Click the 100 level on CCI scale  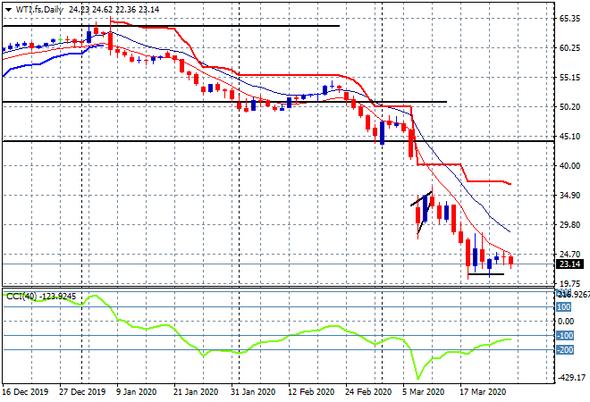(x=565, y=306)
